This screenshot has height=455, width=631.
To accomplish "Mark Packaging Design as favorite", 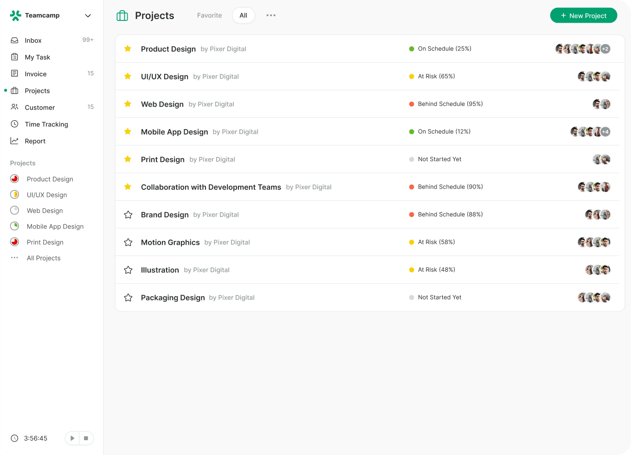I will (x=129, y=298).
